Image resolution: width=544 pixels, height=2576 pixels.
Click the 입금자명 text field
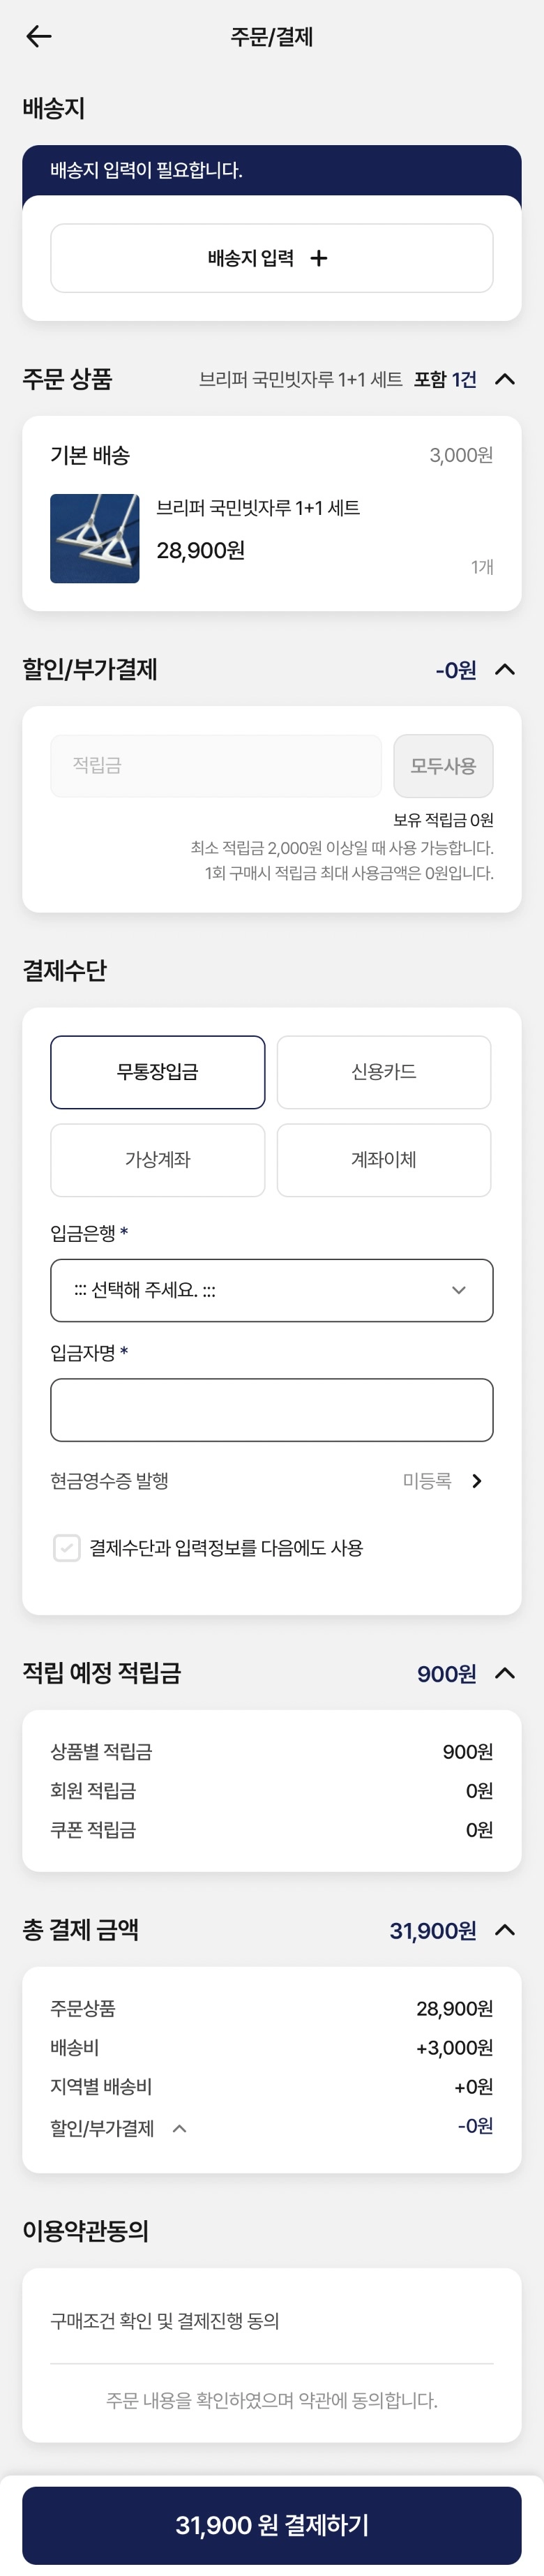pyautogui.click(x=272, y=1410)
